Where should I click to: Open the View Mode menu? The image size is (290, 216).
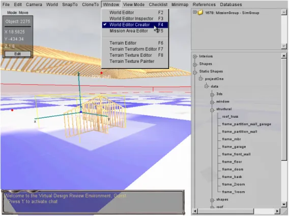click(134, 5)
